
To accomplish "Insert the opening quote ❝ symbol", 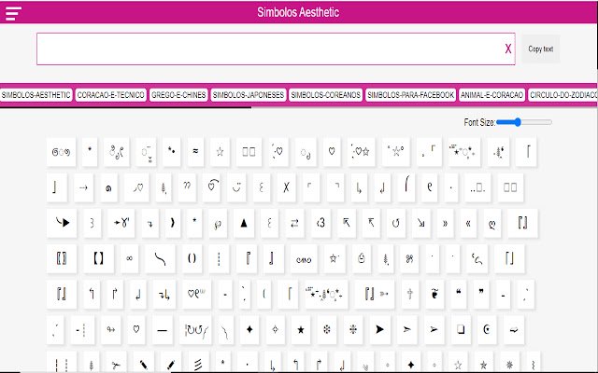I will click(459, 295).
